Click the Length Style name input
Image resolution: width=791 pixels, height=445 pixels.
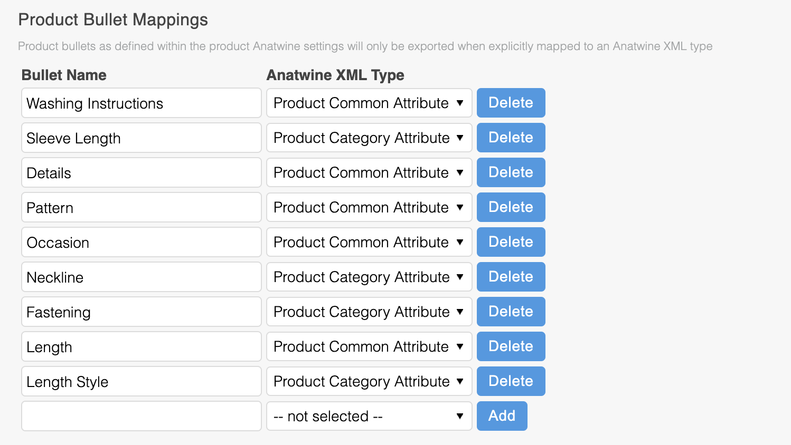(x=141, y=381)
